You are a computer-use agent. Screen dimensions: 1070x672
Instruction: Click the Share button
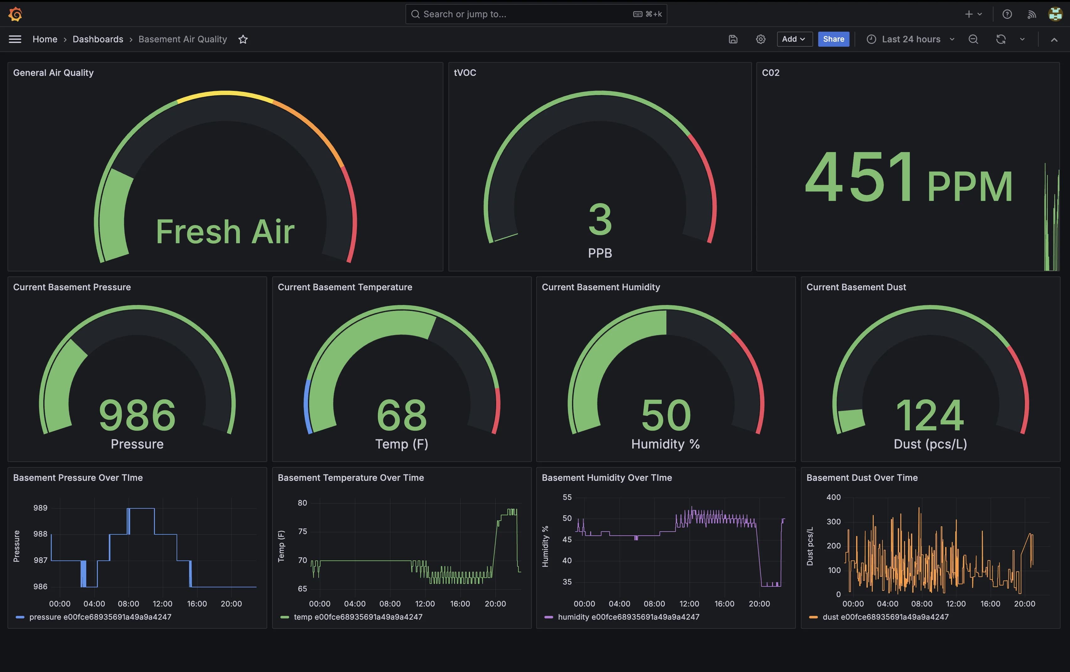click(833, 39)
